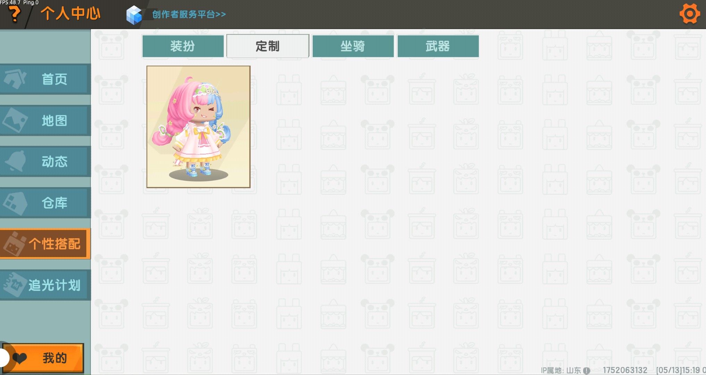Click the icon beside 追光计划
Image resolution: width=706 pixels, height=375 pixels.
15,285
